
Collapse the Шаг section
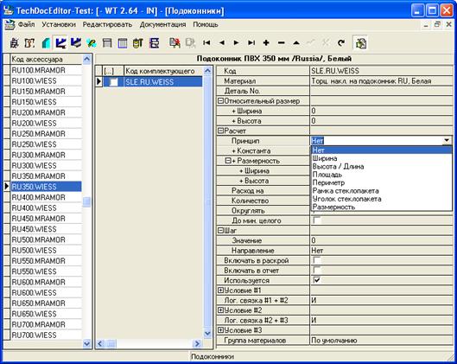220,230
